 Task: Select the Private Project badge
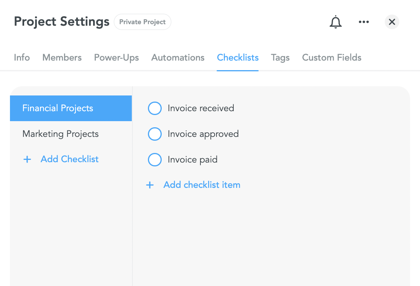coord(142,22)
